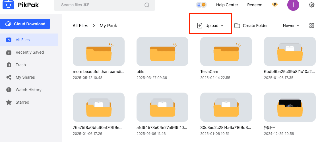
Task: Click the Redeem link
Action: click(x=255, y=5)
